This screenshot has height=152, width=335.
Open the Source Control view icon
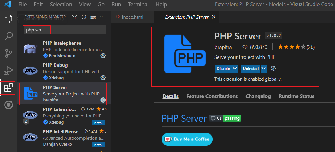(9, 53)
